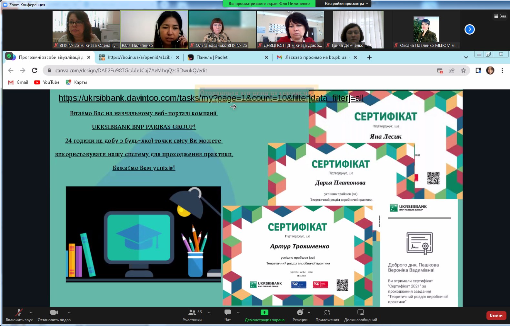Viewport: 510px width, 326px height.
Task: Click the Артур Трохименко certificate image
Action: point(297,256)
